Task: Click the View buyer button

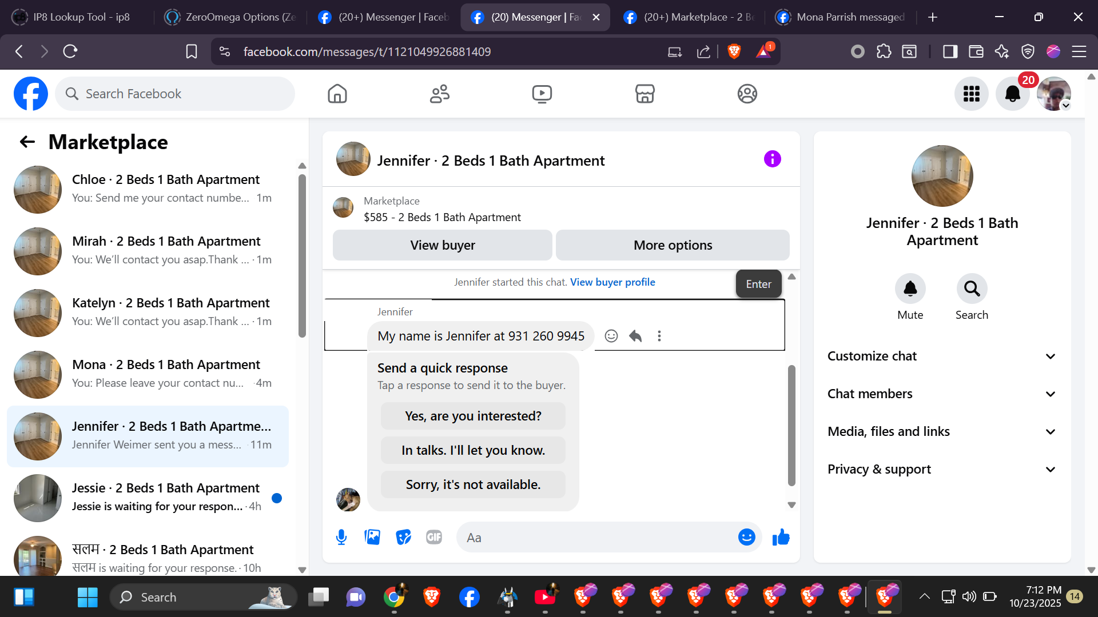Action: click(442, 245)
